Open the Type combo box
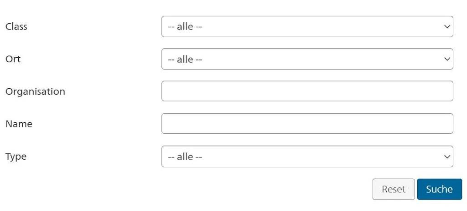This screenshot has height=211, width=467. 307,156
